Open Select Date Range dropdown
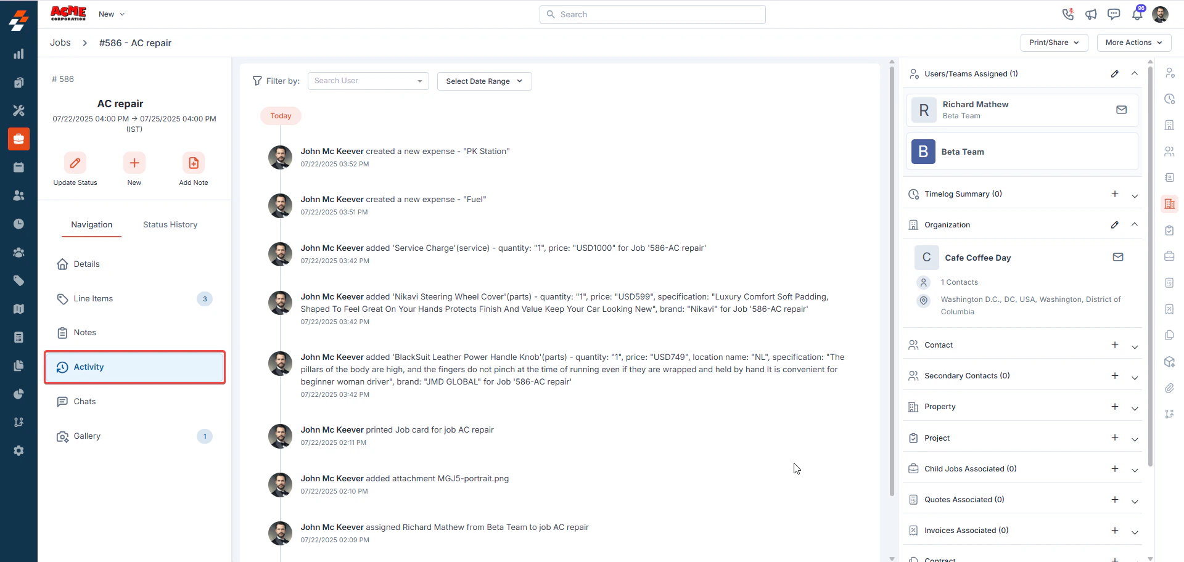Image resolution: width=1184 pixels, height=562 pixels. click(x=484, y=81)
